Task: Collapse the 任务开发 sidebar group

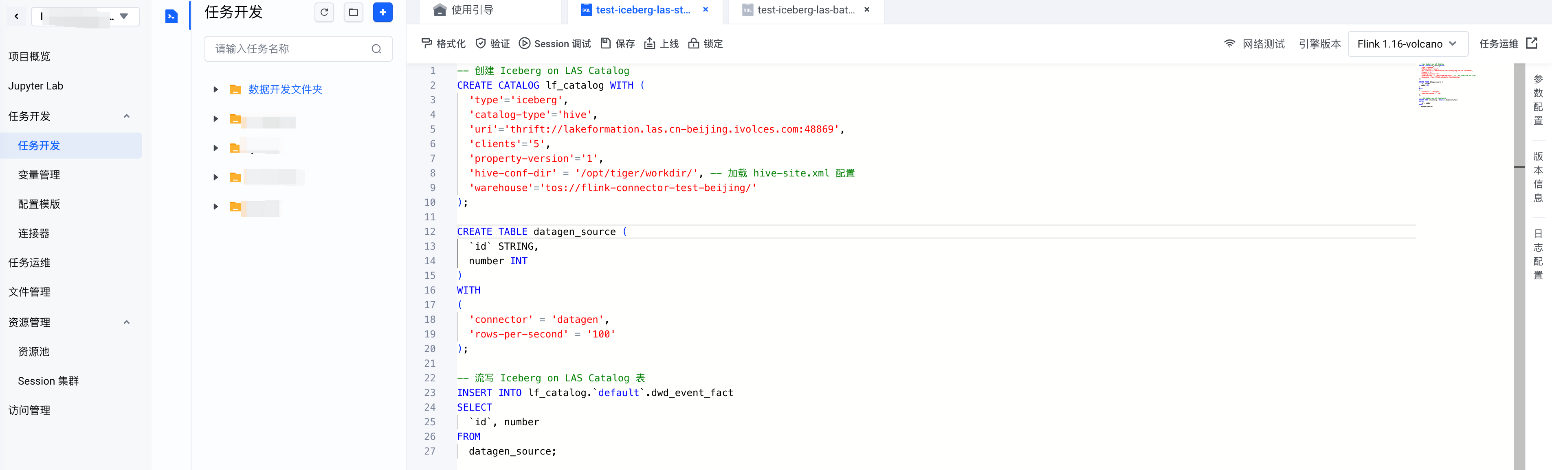Action: pos(127,116)
